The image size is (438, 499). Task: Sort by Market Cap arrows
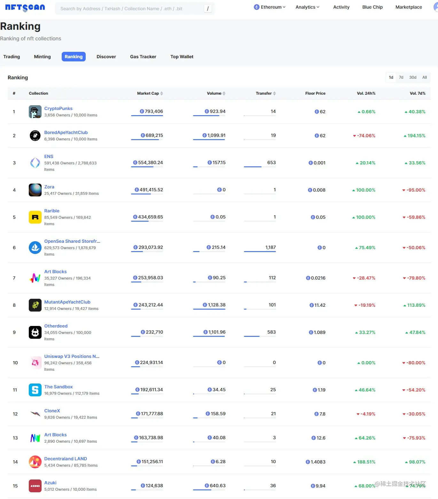coord(162,93)
